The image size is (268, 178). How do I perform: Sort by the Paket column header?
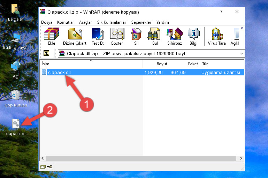click(184, 64)
